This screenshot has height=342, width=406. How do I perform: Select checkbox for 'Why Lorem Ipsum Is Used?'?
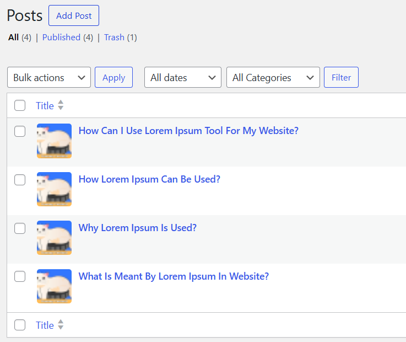[x=20, y=228]
